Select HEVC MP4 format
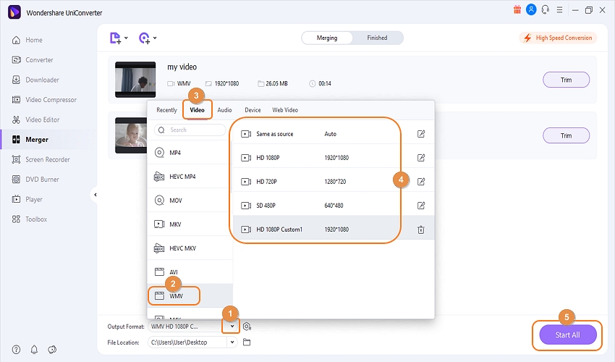The width and height of the screenshot is (615, 362). pos(190,176)
